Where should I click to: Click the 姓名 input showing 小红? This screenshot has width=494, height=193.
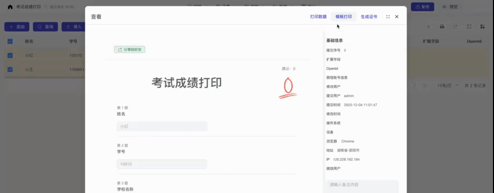click(162, 127)
